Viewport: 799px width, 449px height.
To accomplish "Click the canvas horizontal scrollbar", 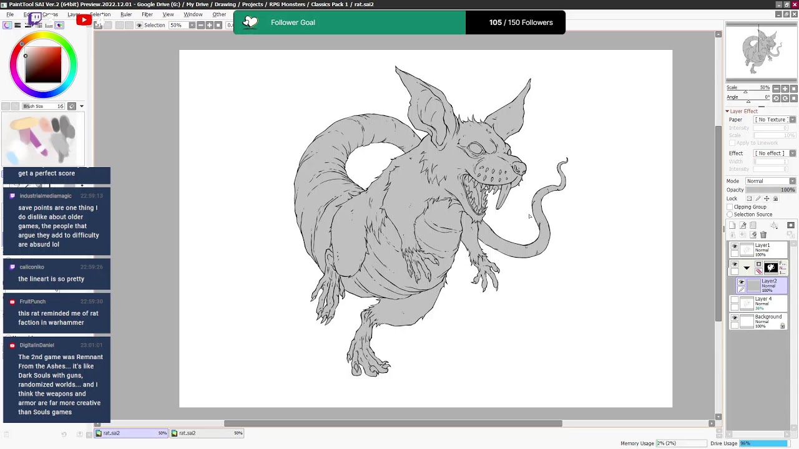I will tap(393, 423).
